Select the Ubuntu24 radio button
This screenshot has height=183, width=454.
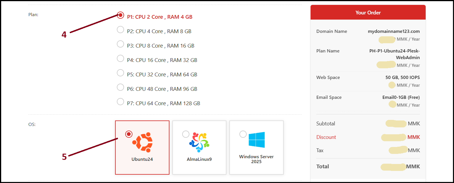tap(129, 134)
